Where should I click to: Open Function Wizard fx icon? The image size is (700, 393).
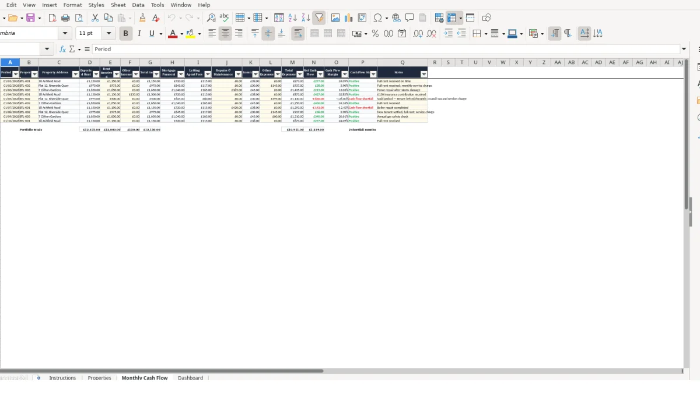tap(63, 49)
